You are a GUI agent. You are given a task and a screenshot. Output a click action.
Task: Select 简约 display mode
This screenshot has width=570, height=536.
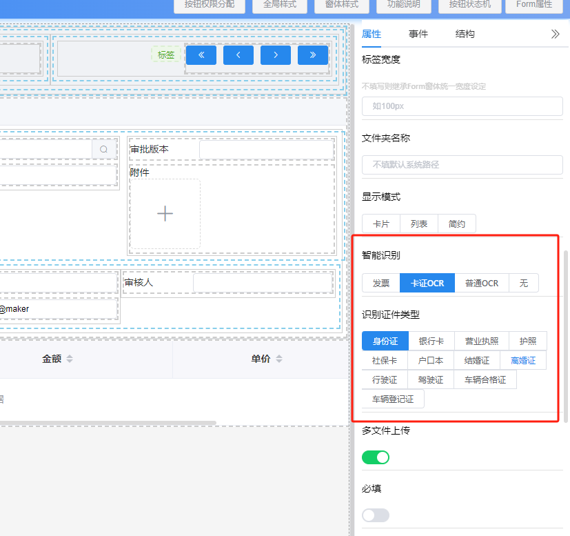pyautogui.click(x=457, y=224)
